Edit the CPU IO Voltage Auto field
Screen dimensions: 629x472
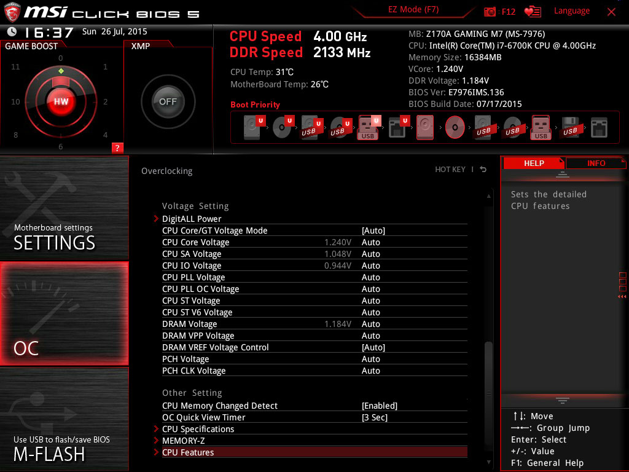tap(370, 265)
